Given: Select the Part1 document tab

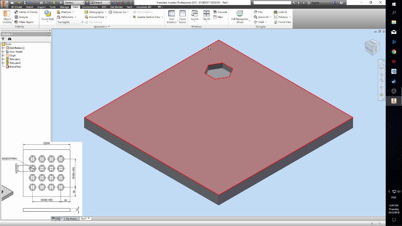Looking at the screenshot, I should point(85,218).
